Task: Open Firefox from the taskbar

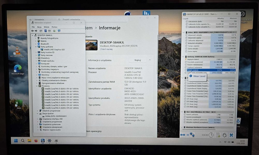Action: (36, 141)
